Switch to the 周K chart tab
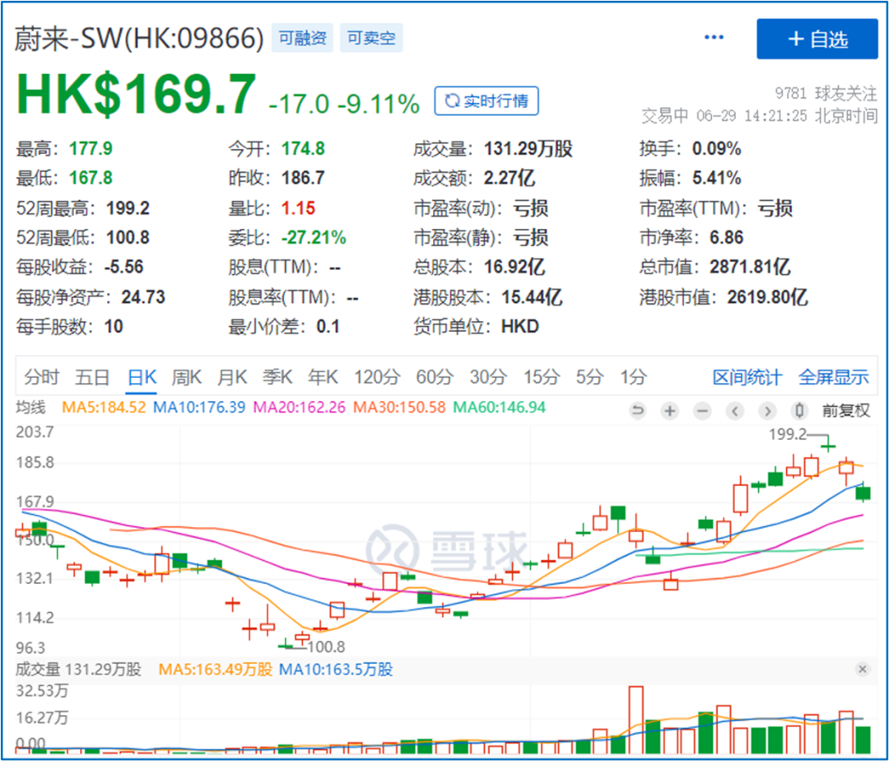Viewport: 889px width, 761px height. coord(186,377)
